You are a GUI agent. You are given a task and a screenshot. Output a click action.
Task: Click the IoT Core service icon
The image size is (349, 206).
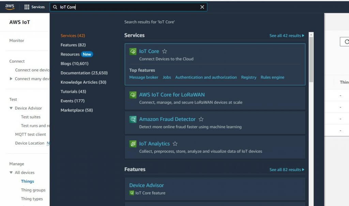point(132,51)
